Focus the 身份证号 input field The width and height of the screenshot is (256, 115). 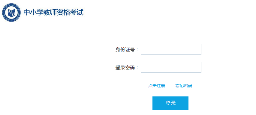pos(171,49)
